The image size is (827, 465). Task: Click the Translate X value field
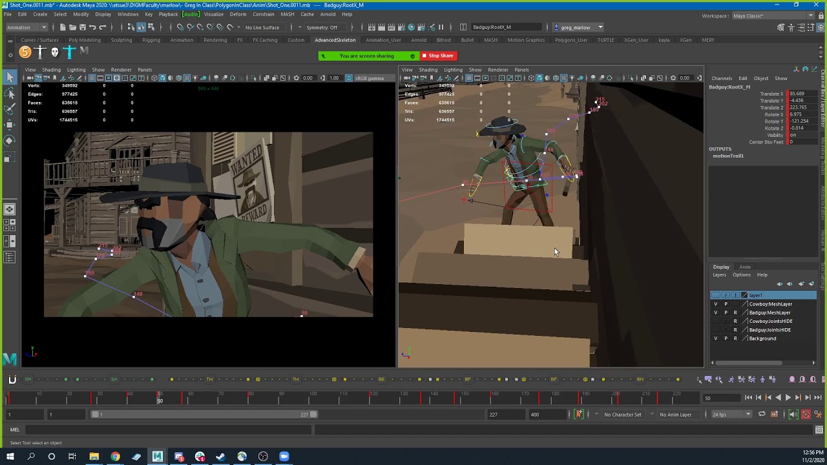[802, 94]
